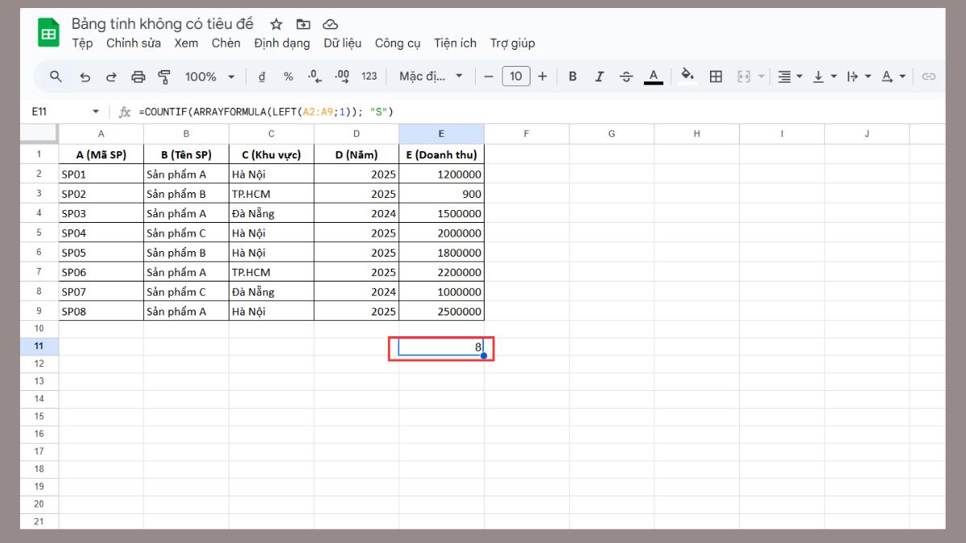This screenshot has width=966, height=543.
Task: Toggle bold formatting
Action: [x=572, y=76]
